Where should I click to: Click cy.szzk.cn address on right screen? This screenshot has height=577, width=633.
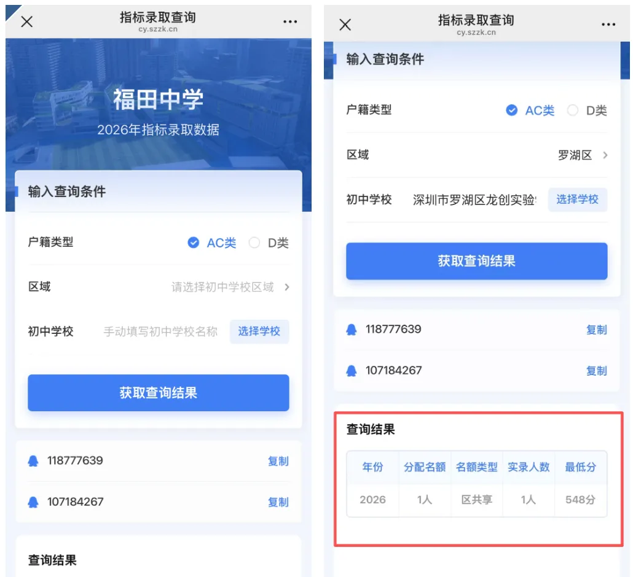pyautogui.click(x=476, y=33)
